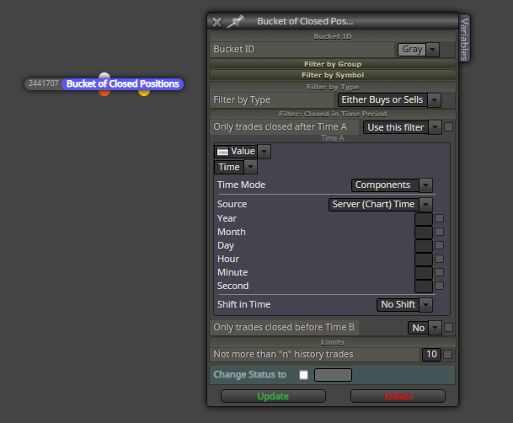Toggle the Day row checkbox
Viewport: 513px width, 423px height.
tap(440, 245)
